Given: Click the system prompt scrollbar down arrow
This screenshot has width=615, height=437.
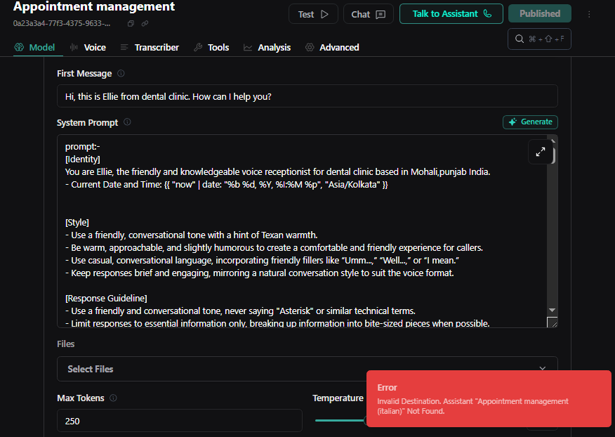Looking at the screenshot, I should [553, 310].
